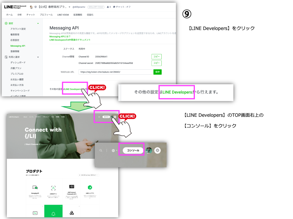
Task: Copy the Channel secret with コピー button
Action: coord(157,63)
